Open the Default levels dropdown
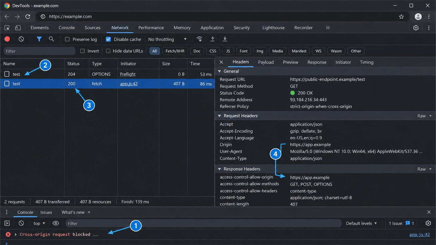436x245 pixels. click(x=361, y=223)
